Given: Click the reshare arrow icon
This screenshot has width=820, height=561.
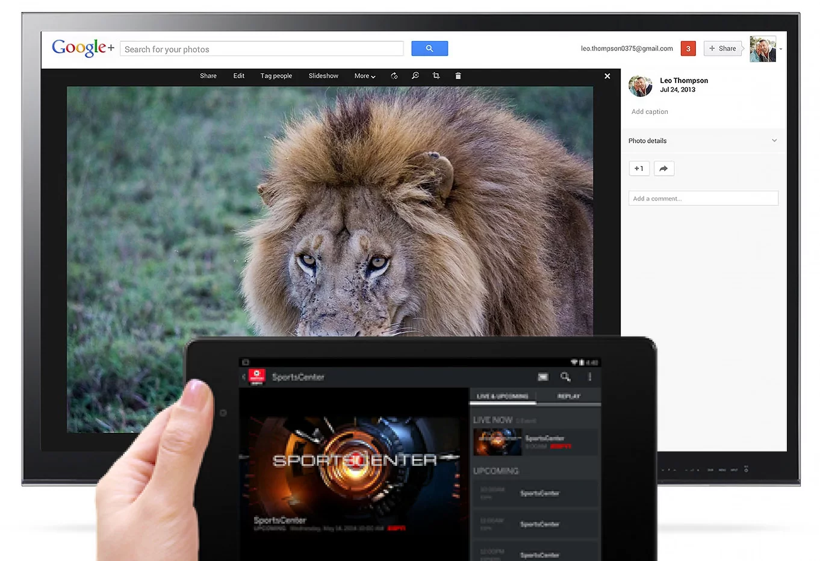Looking at the screenshot, I should pos(663,169).
